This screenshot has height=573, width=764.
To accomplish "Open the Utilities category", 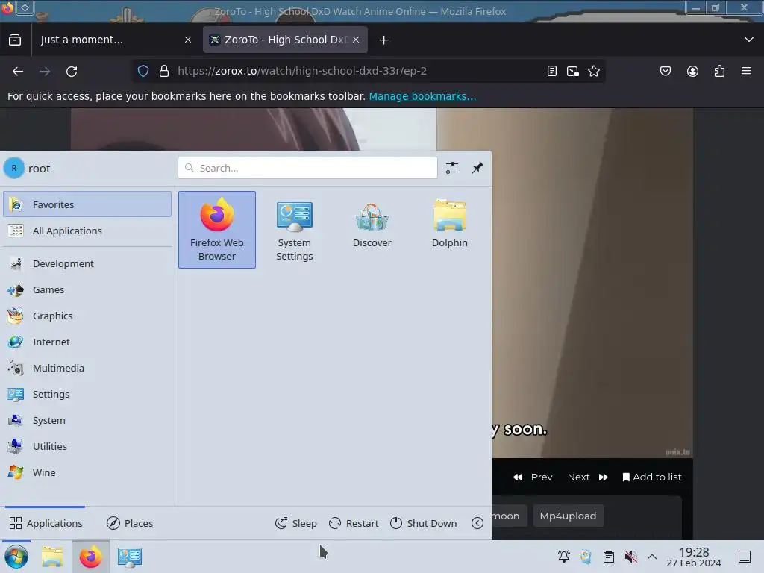I will click(x=87, y=446).
